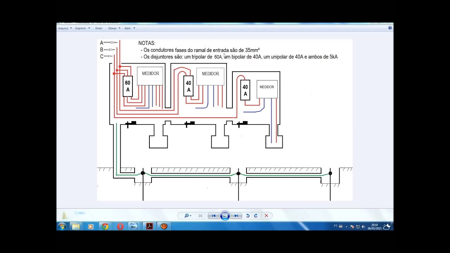This screenshot has height=253, width=450.
Task: Open the network tray icon
Action: (x=358, y=227)
